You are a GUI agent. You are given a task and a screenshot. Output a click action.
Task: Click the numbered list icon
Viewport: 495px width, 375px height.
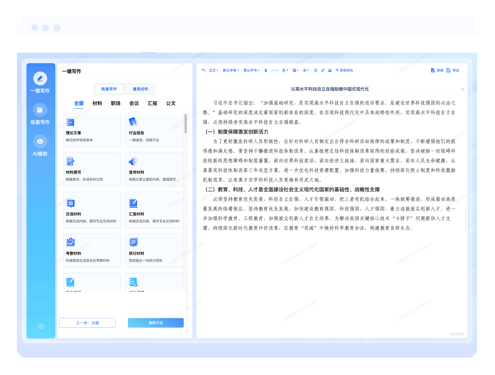tap(316, 70)
